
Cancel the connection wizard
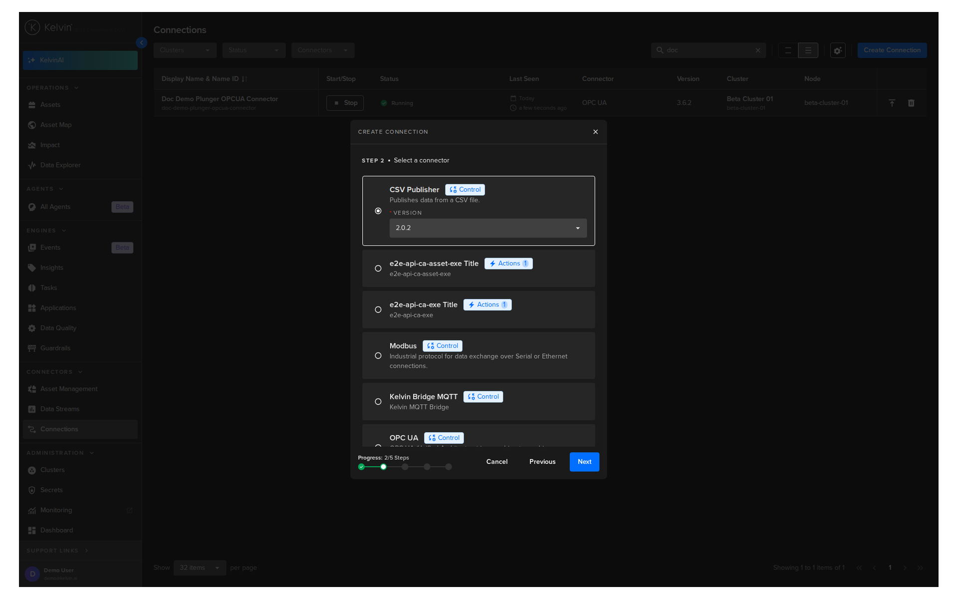[497, 462]
